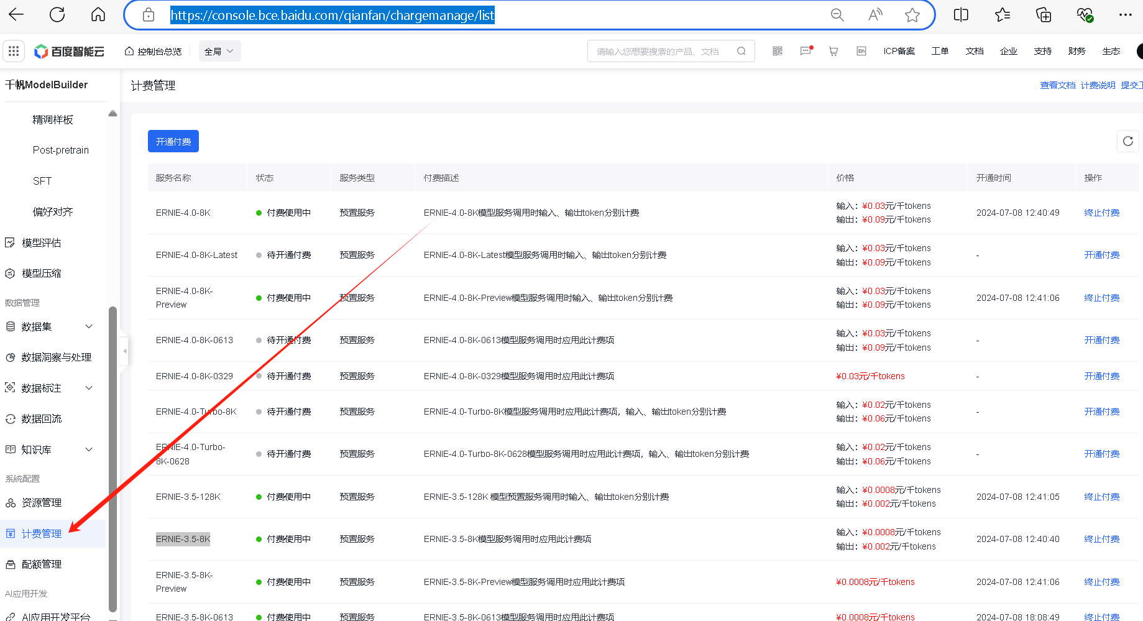Viewport: 1143px width, 621px height.
Task: Add this page to favorites via the star icon
Action: pos(912,15)
